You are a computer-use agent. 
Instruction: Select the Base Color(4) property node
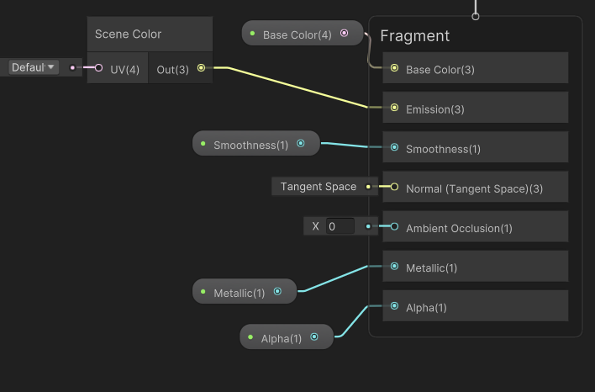(297, 34)
